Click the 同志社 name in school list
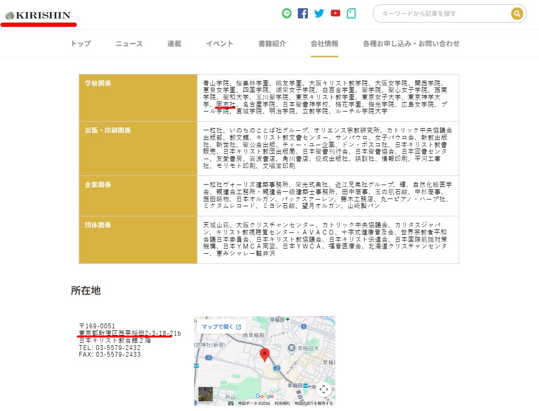 tap(226, 104)
